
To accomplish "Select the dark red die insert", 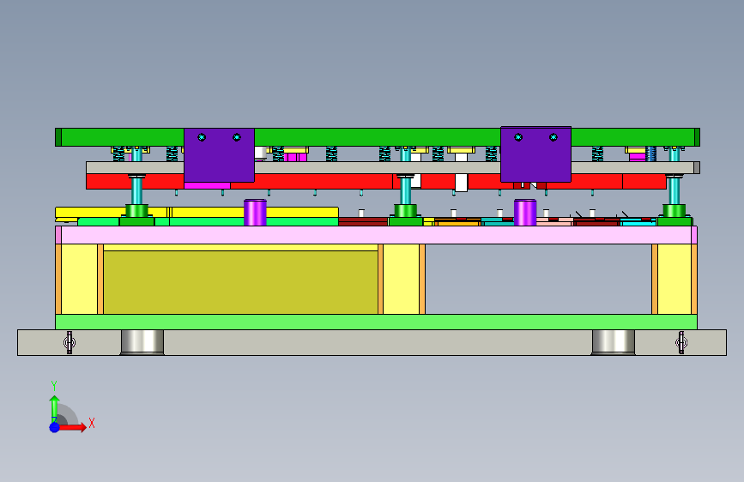I will click(363, 221).
